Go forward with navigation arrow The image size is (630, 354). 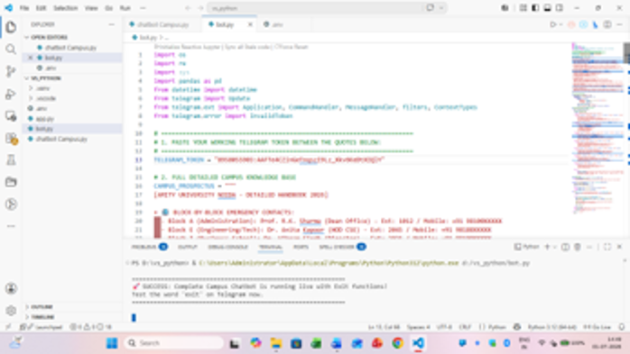[200, 7]
